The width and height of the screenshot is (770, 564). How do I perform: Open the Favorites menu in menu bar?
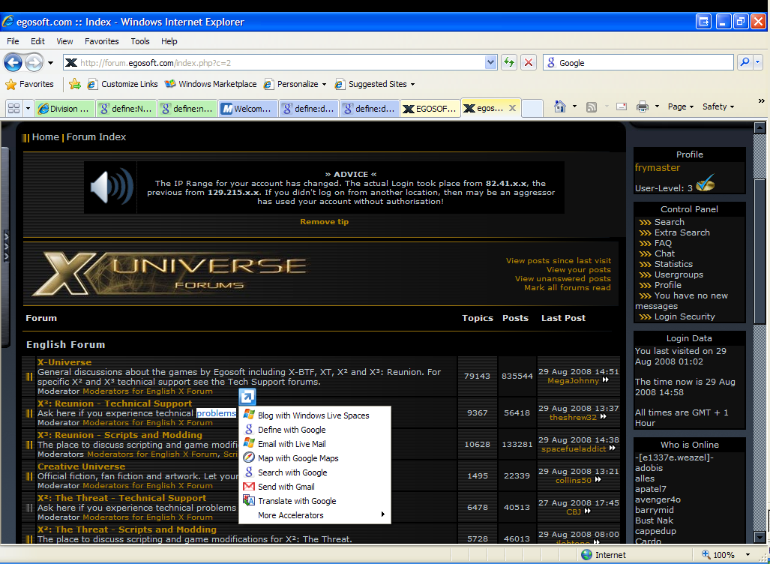click(x=102, y=41)
